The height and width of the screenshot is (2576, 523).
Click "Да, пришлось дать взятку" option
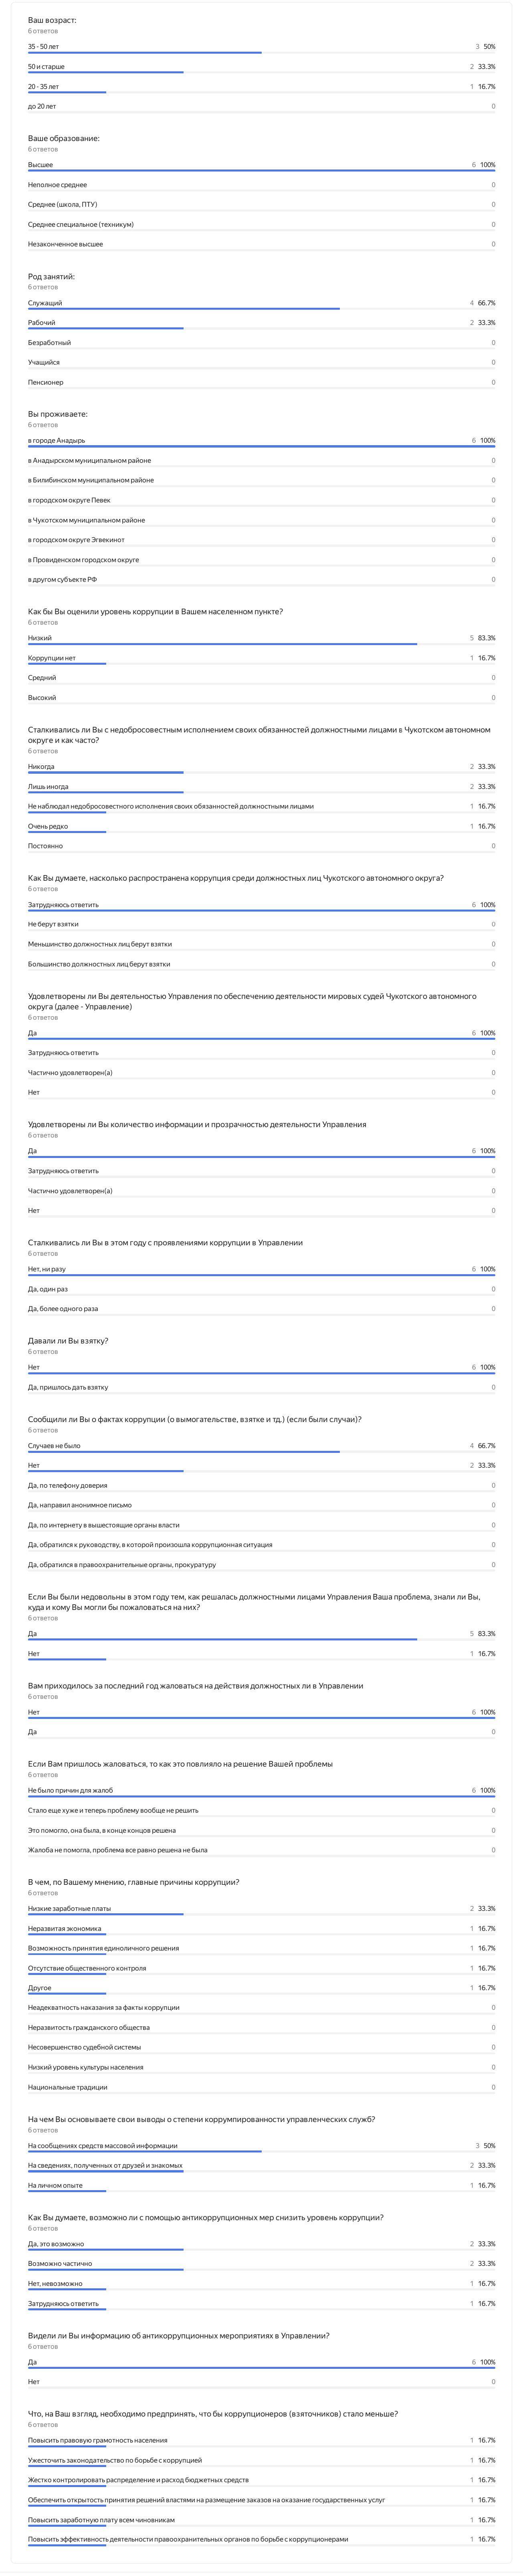(68, 1387)
